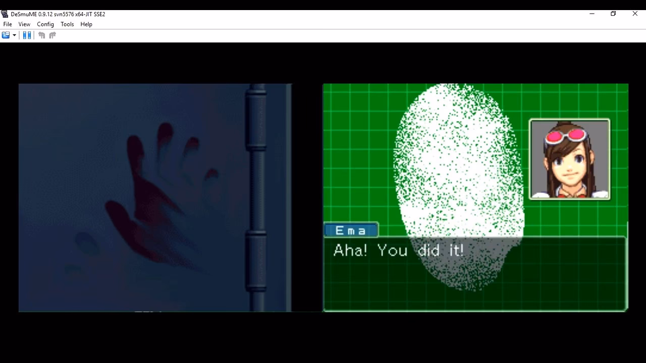Image resolution: width=646 pixels, height=363 pixels.
Task: Open the Tools menu
Action: (x=67, y=24)
